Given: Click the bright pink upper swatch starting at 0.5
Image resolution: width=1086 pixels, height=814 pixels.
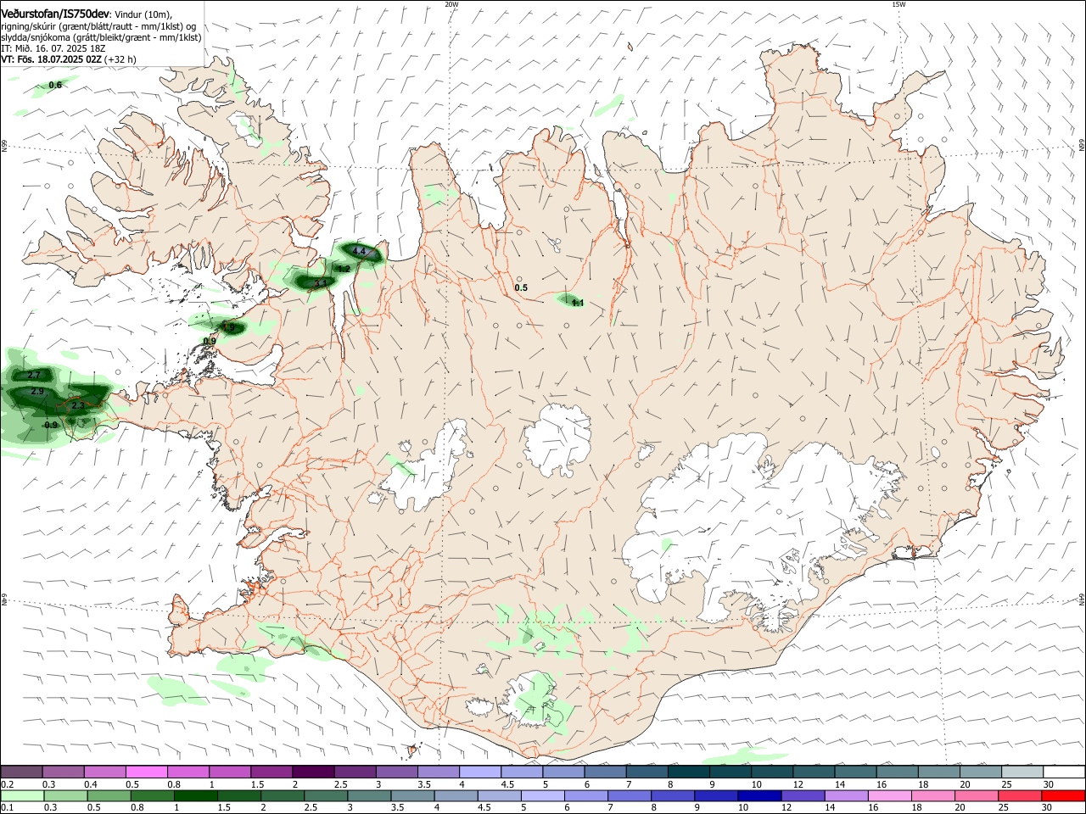Looking at the screenshot, I should (x=146, y=772).
